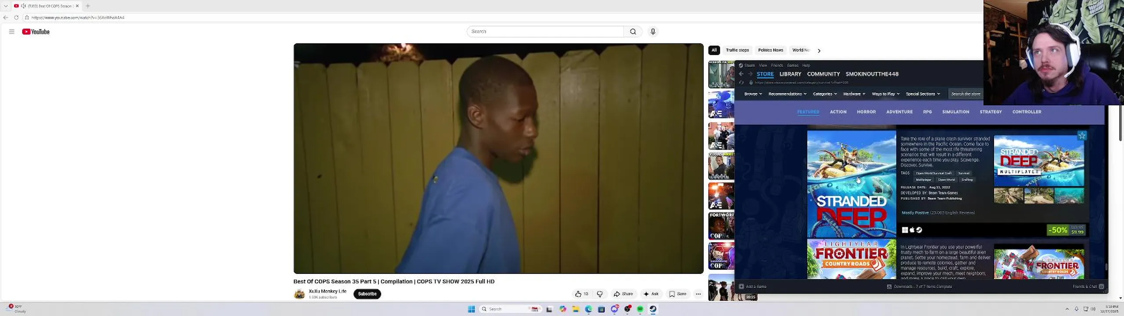Click the Search the store field
Image resolution: width=1124 pixels, height=316 pixels.
pos(965,94)
